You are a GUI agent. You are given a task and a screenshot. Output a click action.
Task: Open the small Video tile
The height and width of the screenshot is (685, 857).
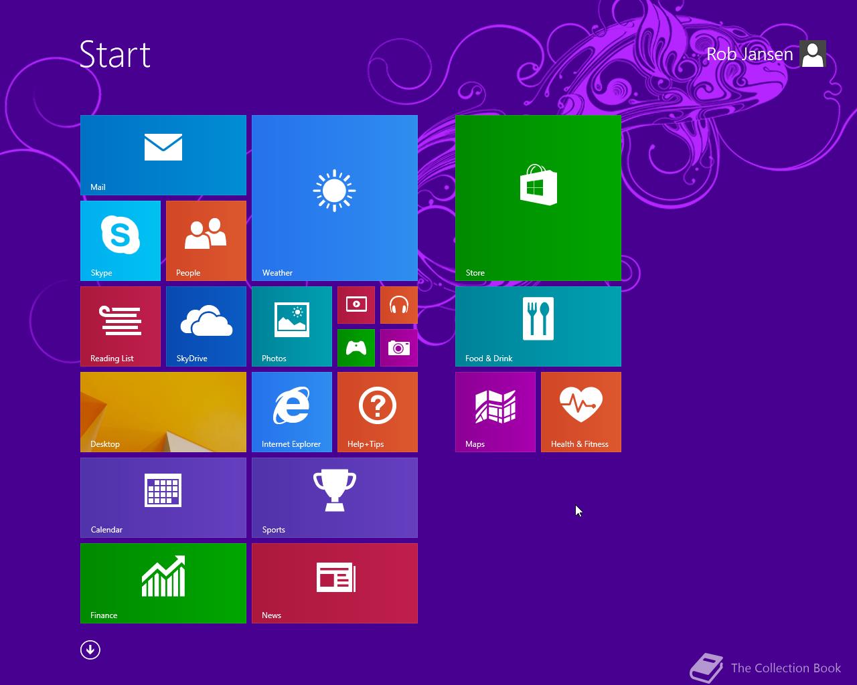pyautogui.click(x=356, y=305)
